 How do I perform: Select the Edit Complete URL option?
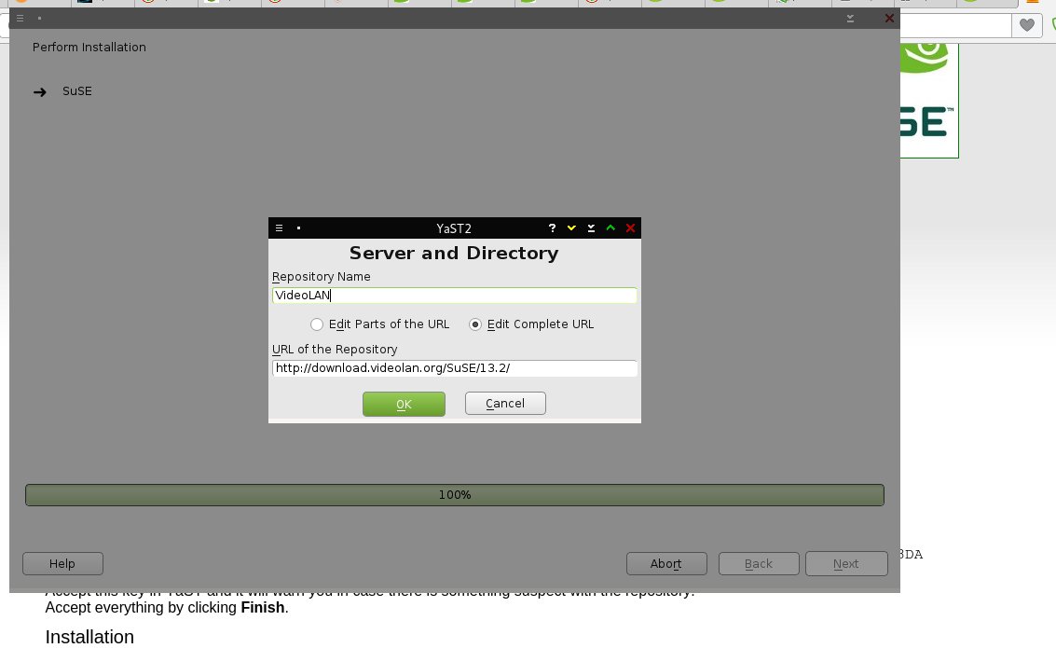pyautogui.click(x=531, y=324)
